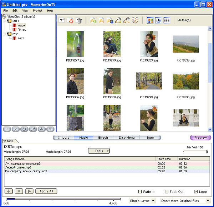Click the photo pane scroll down arrow
Image resolution: width=214 pixels, height=207 pixels.
coord(210,129)
